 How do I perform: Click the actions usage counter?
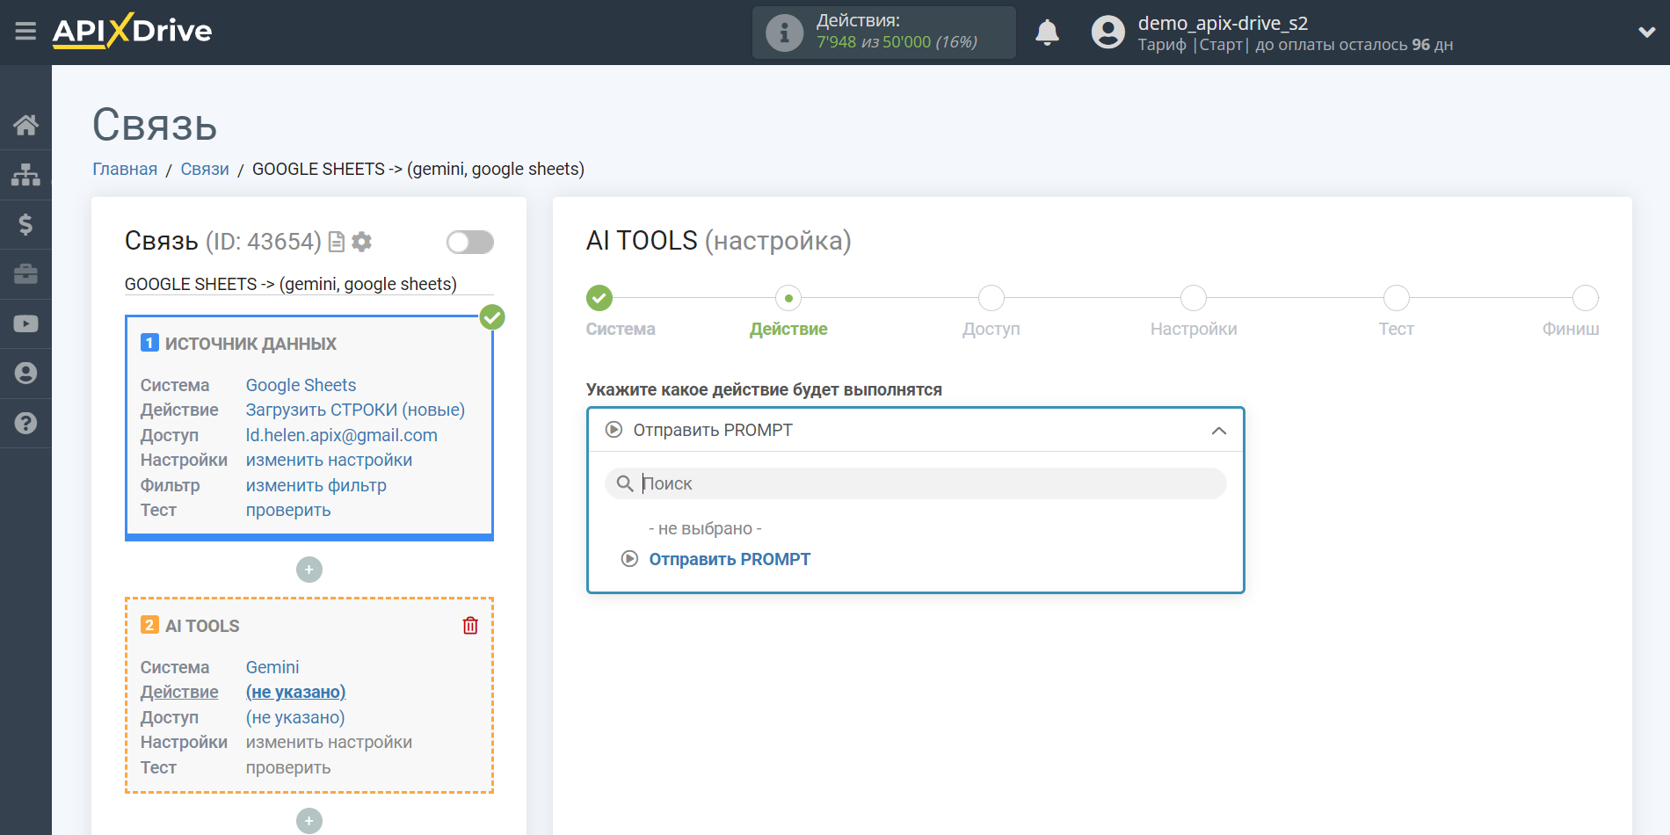897,42
